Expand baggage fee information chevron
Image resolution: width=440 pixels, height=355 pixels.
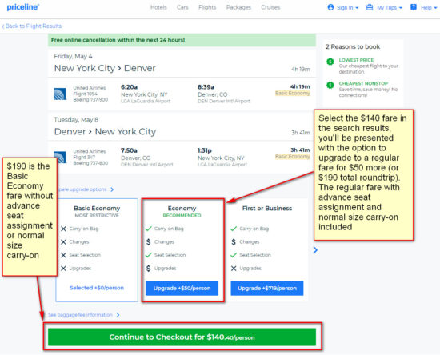pyautogui.click(x=118, y=315)
